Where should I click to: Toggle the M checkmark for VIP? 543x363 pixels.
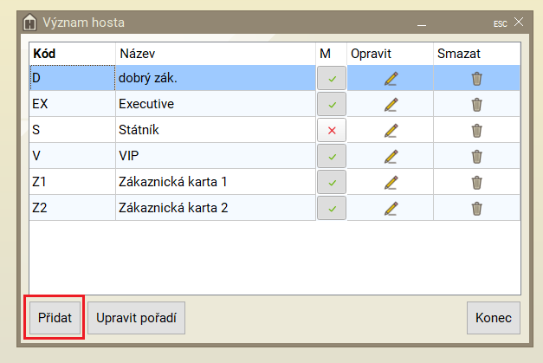[x=332, y=157]
